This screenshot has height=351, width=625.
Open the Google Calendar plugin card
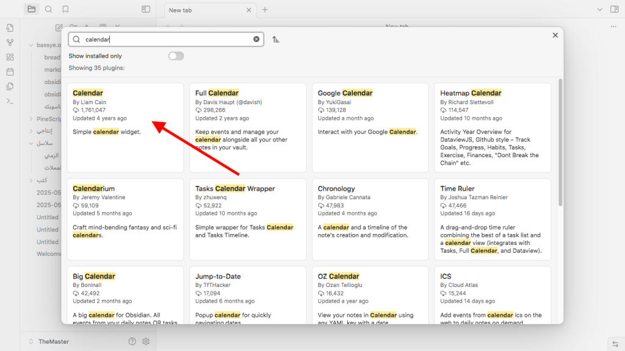coord(370,128)
